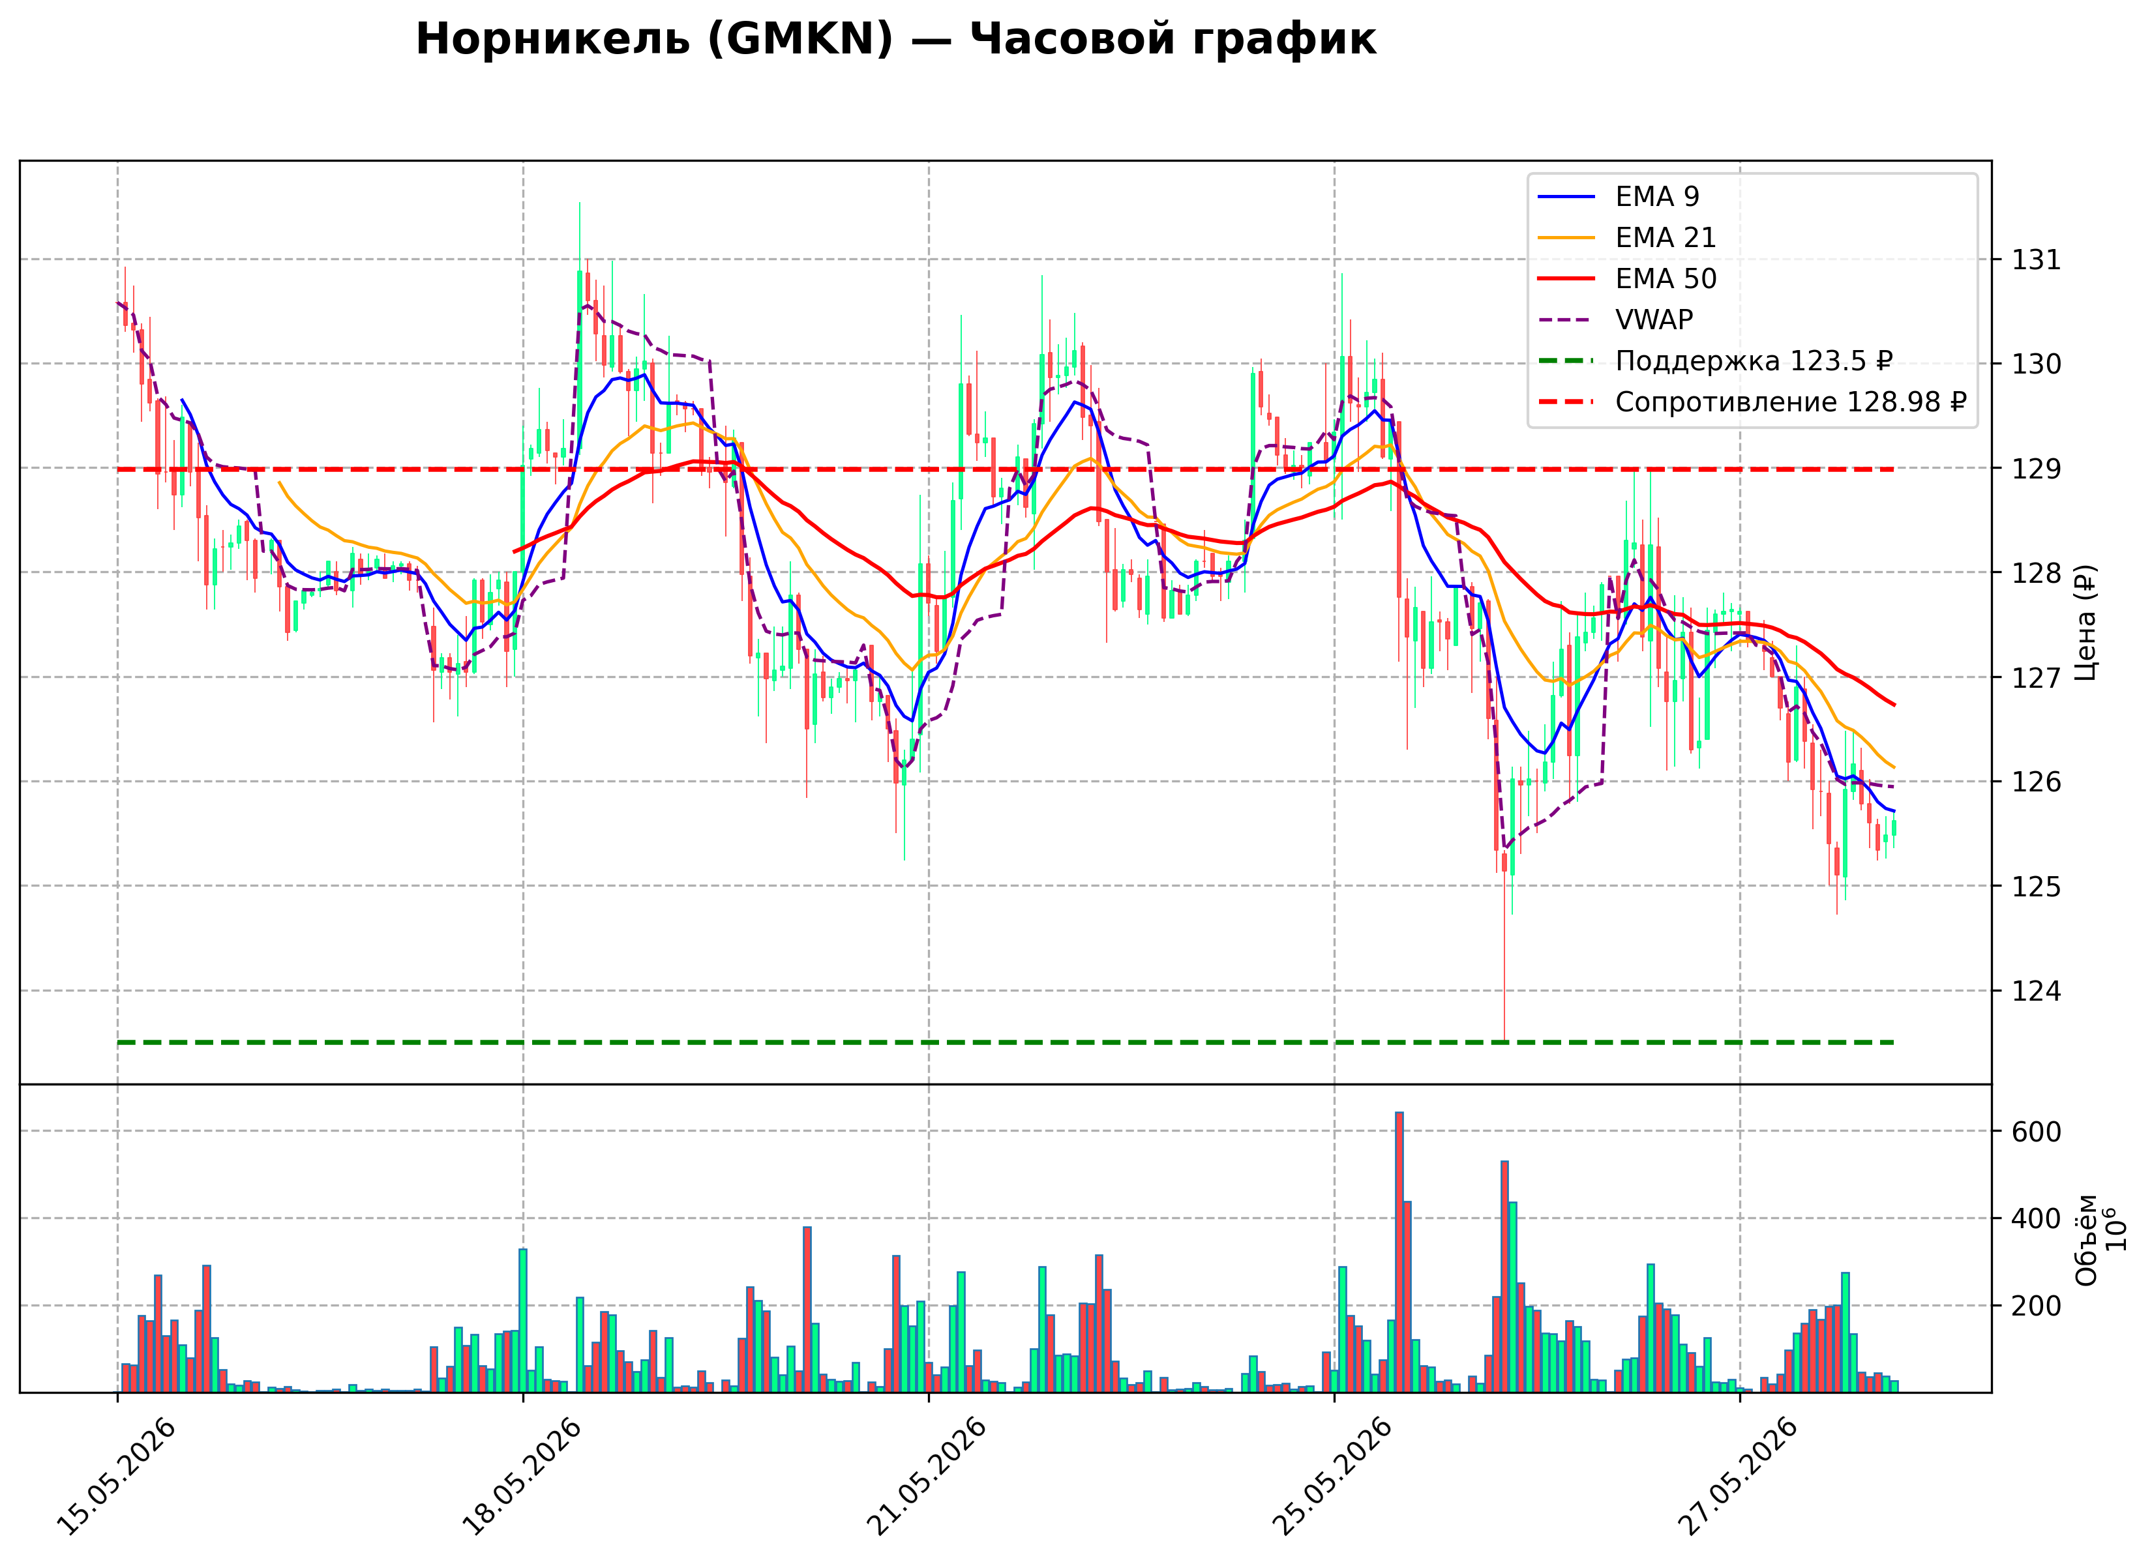Click the Сопротивление 128.98 ₽ legend label
Viewport: 2152px width, 1560px height.
(x=1791, y=402)
